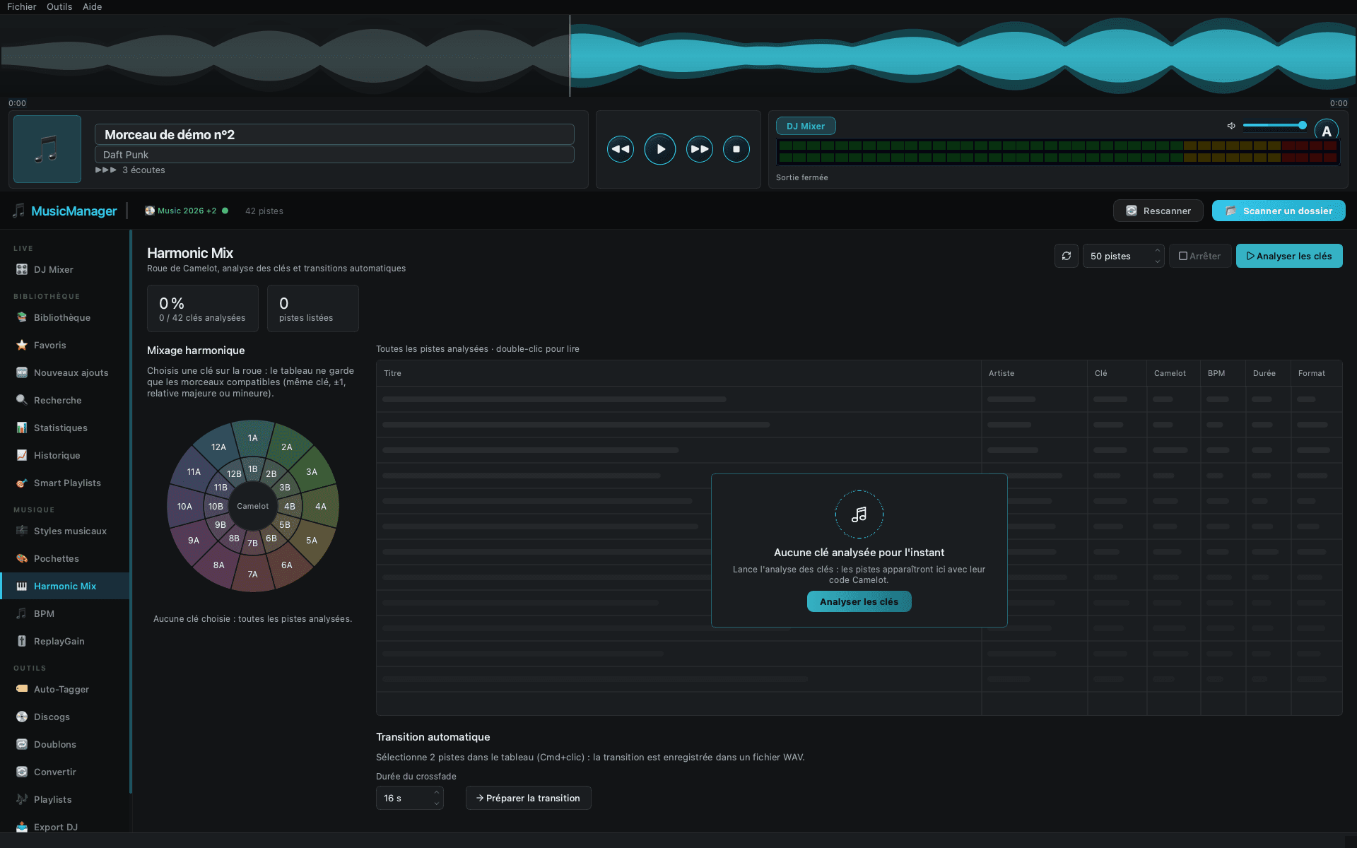Select the Harmonic Mix sidebar tab
Screen dimensions: 1357x848
(x=65, y=586)
